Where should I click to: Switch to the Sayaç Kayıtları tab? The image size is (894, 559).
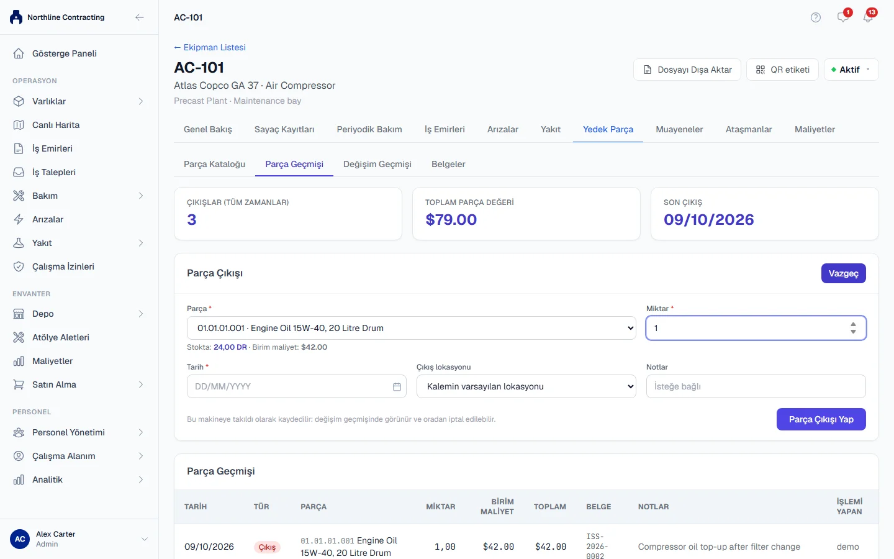284,129
